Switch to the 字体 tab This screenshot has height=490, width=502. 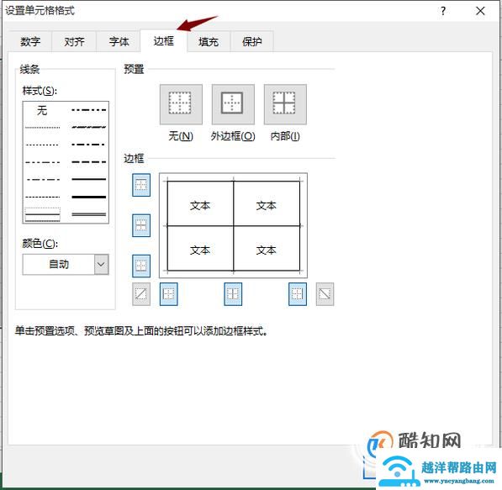click(x=119, y=42)
